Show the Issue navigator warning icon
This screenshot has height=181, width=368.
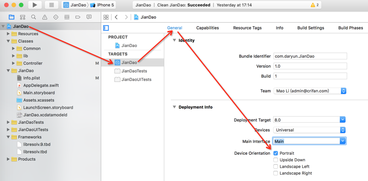click(45, 17)
